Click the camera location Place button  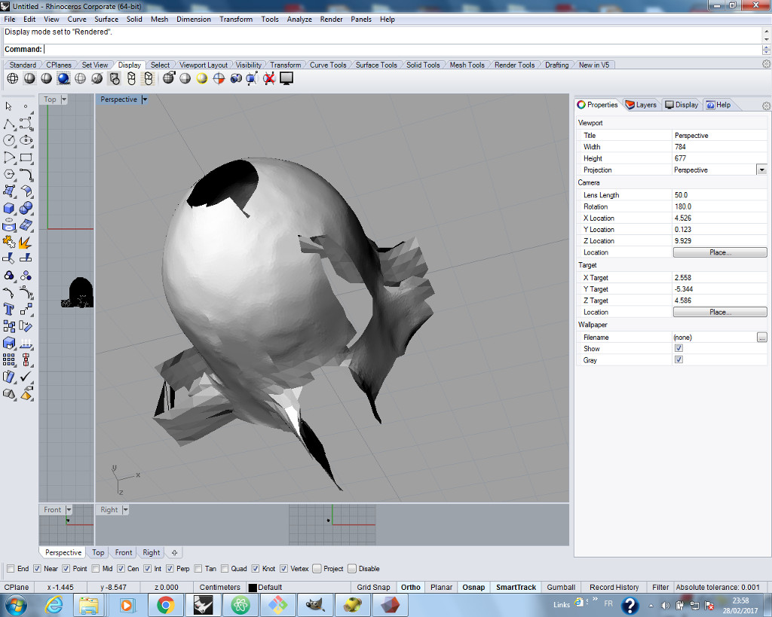pos(719,252)
